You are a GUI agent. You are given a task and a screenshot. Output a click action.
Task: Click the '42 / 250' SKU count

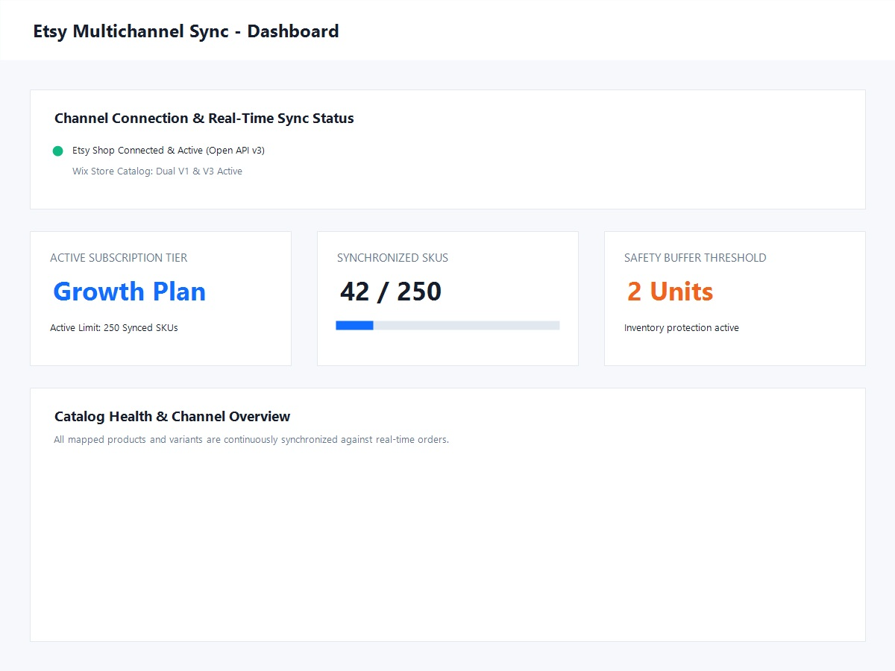pyautogui.click(x=391, y=292)
